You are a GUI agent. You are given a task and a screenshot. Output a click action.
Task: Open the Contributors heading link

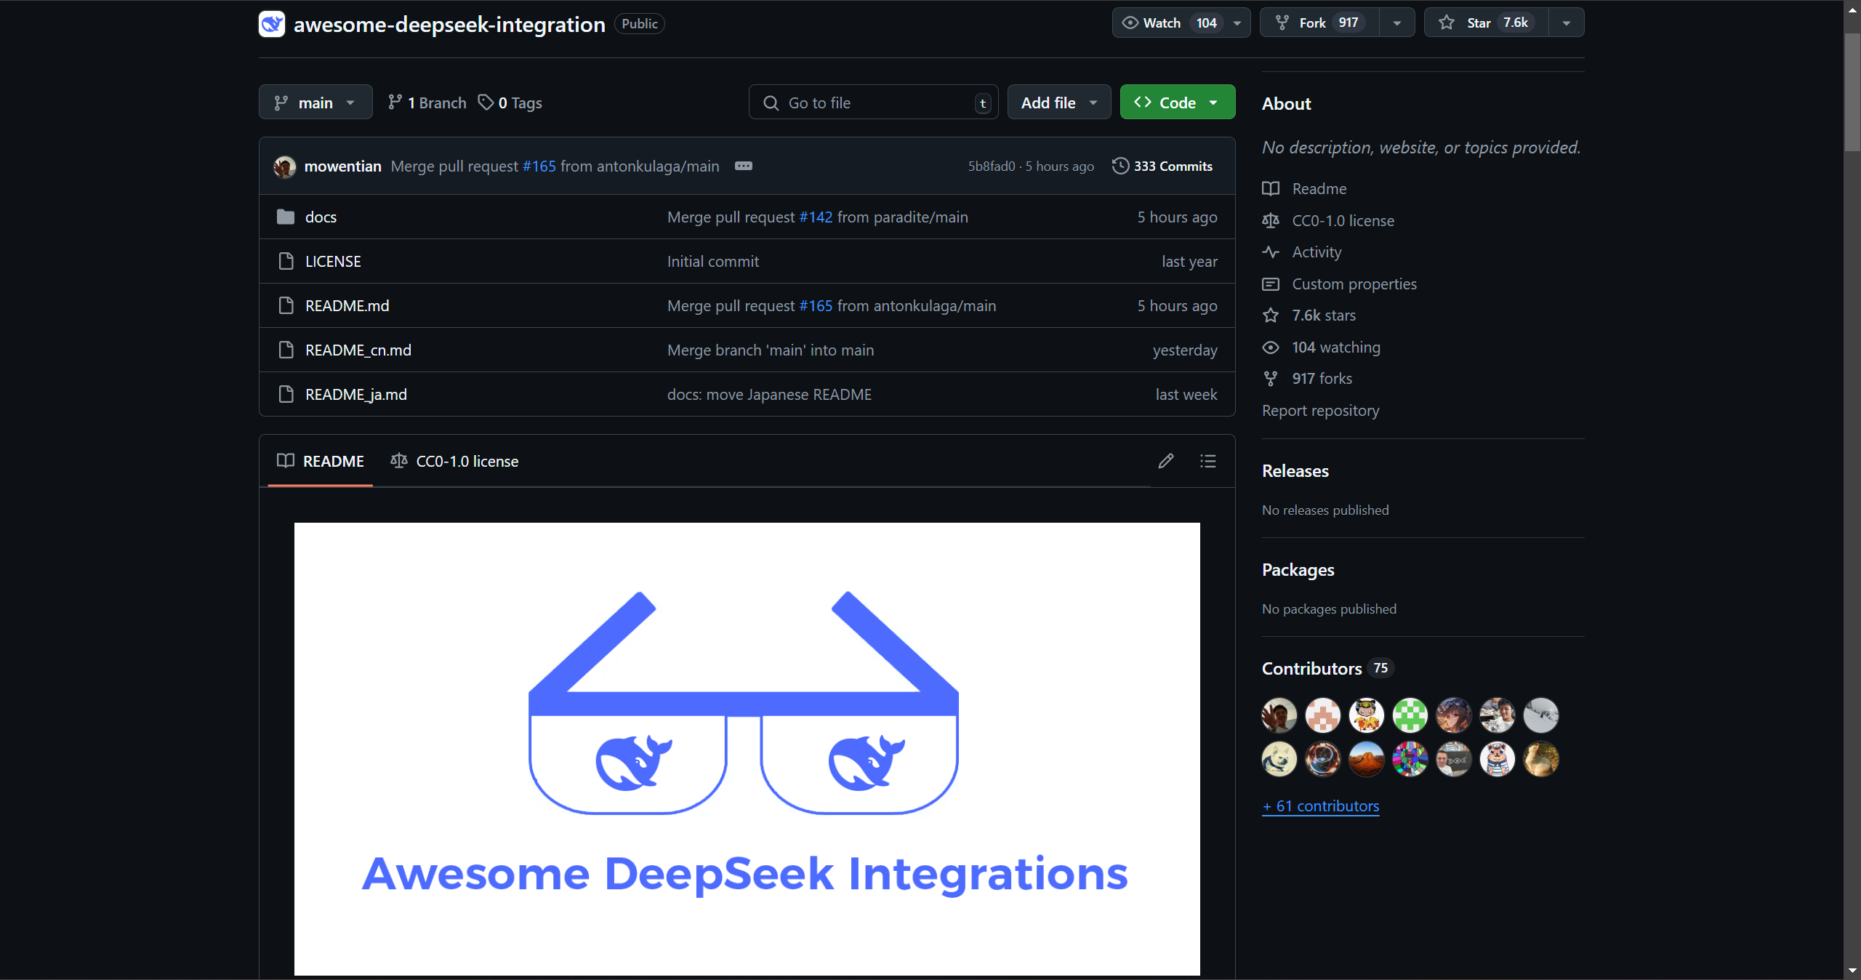1327,669
